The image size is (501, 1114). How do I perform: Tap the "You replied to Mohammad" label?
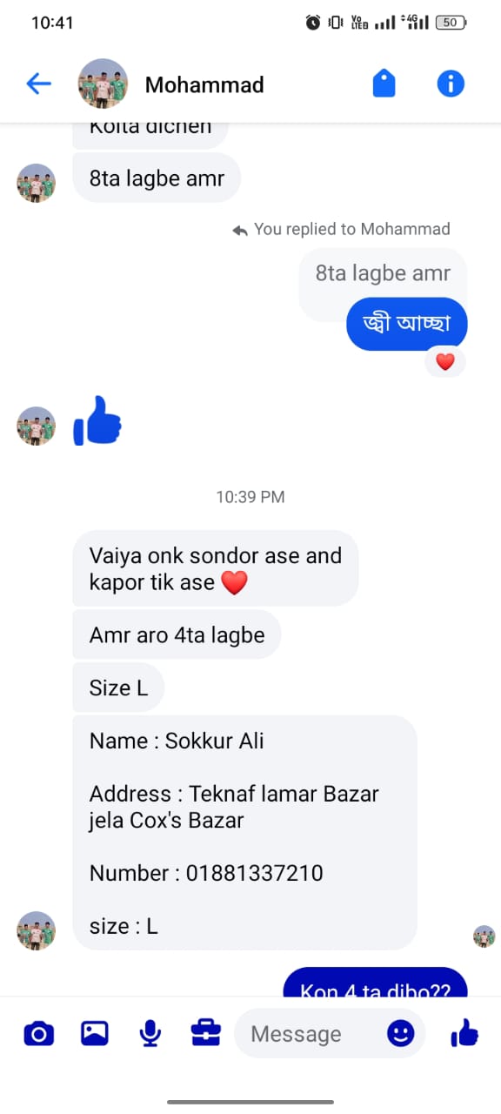coord(342,229)
